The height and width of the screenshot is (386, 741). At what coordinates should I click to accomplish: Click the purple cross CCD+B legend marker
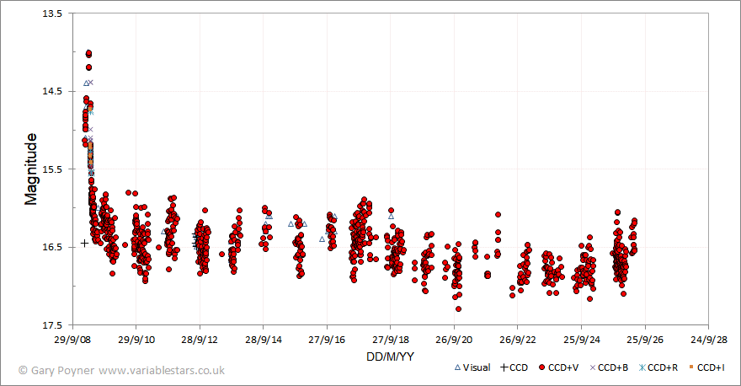(x=593, y=367)
